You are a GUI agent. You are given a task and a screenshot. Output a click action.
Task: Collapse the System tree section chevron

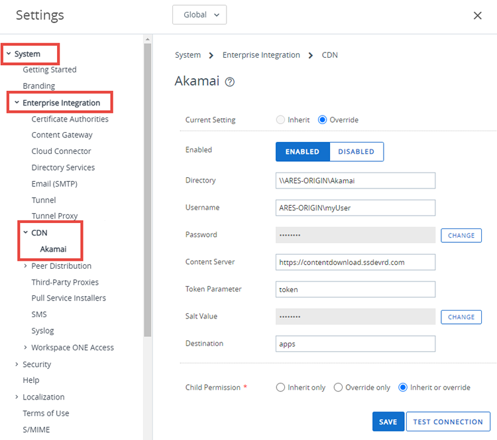point(9,54)
